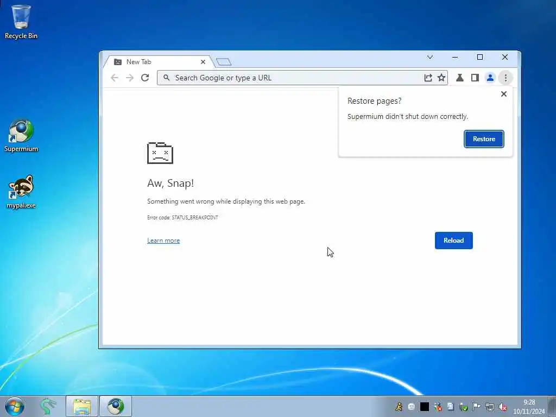The width and height of the screenshot is (556, 417).
Task: Open Windows Explorer from the taskbar
Action: point(82,406)
